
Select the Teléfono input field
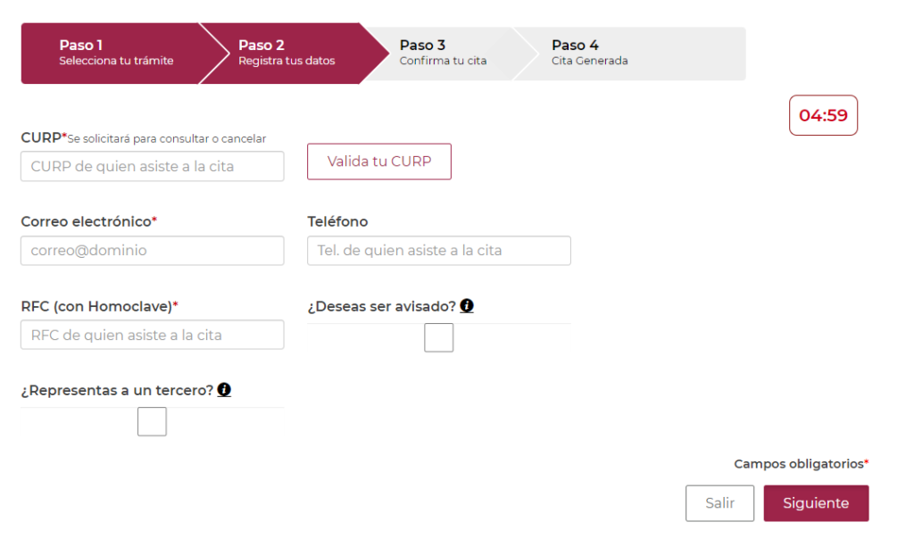[438, 251]
